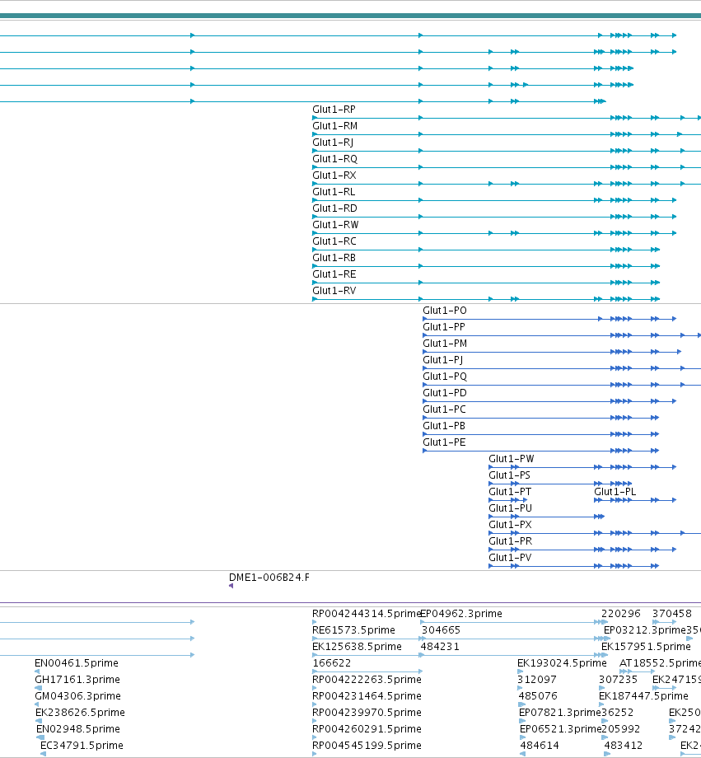Select the Glut1-RP transcript label
Image resolution: width=701 pixels, height=758 pixels.
click(334, 110)
